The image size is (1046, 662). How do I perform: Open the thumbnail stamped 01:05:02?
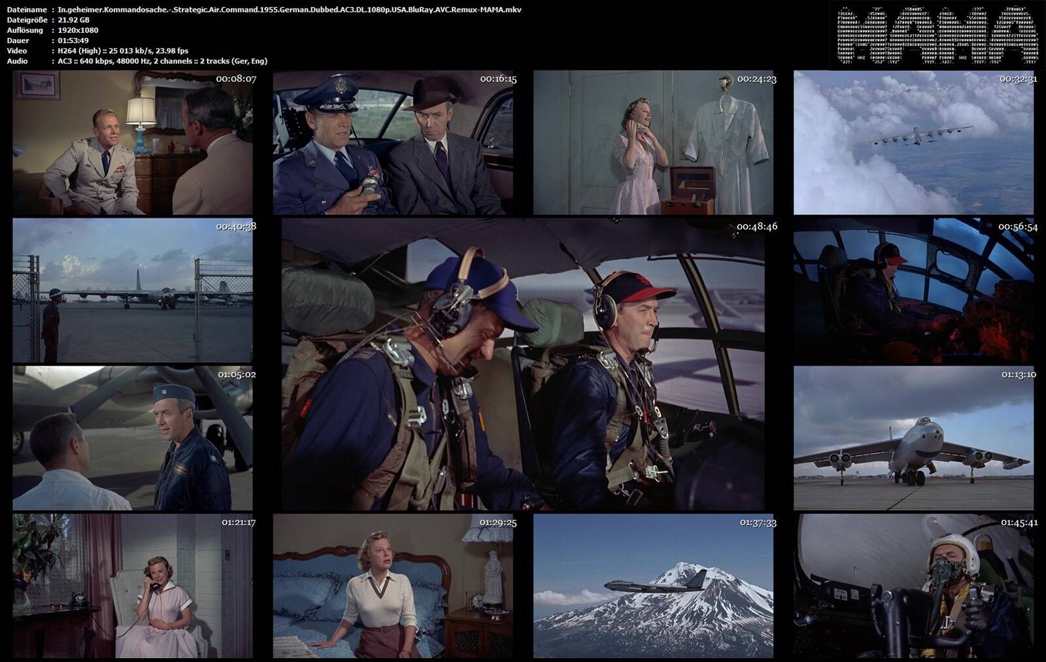click(133, 439)
